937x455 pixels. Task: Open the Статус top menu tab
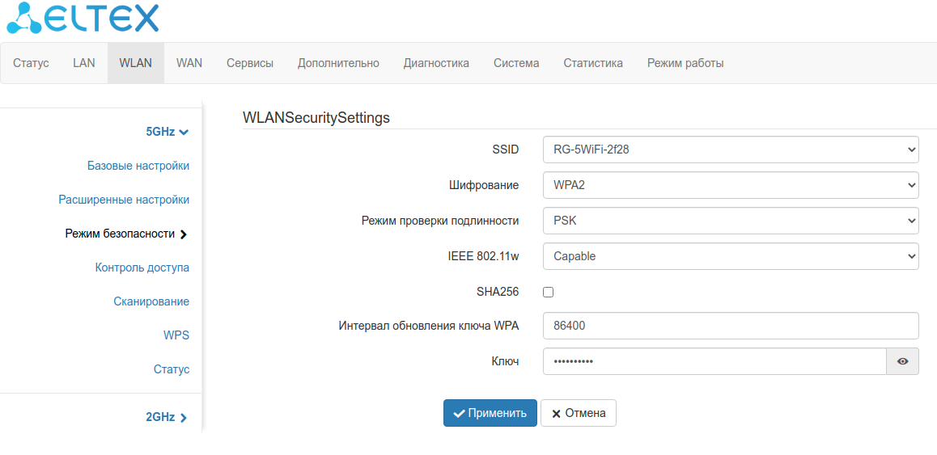point(31,63)
